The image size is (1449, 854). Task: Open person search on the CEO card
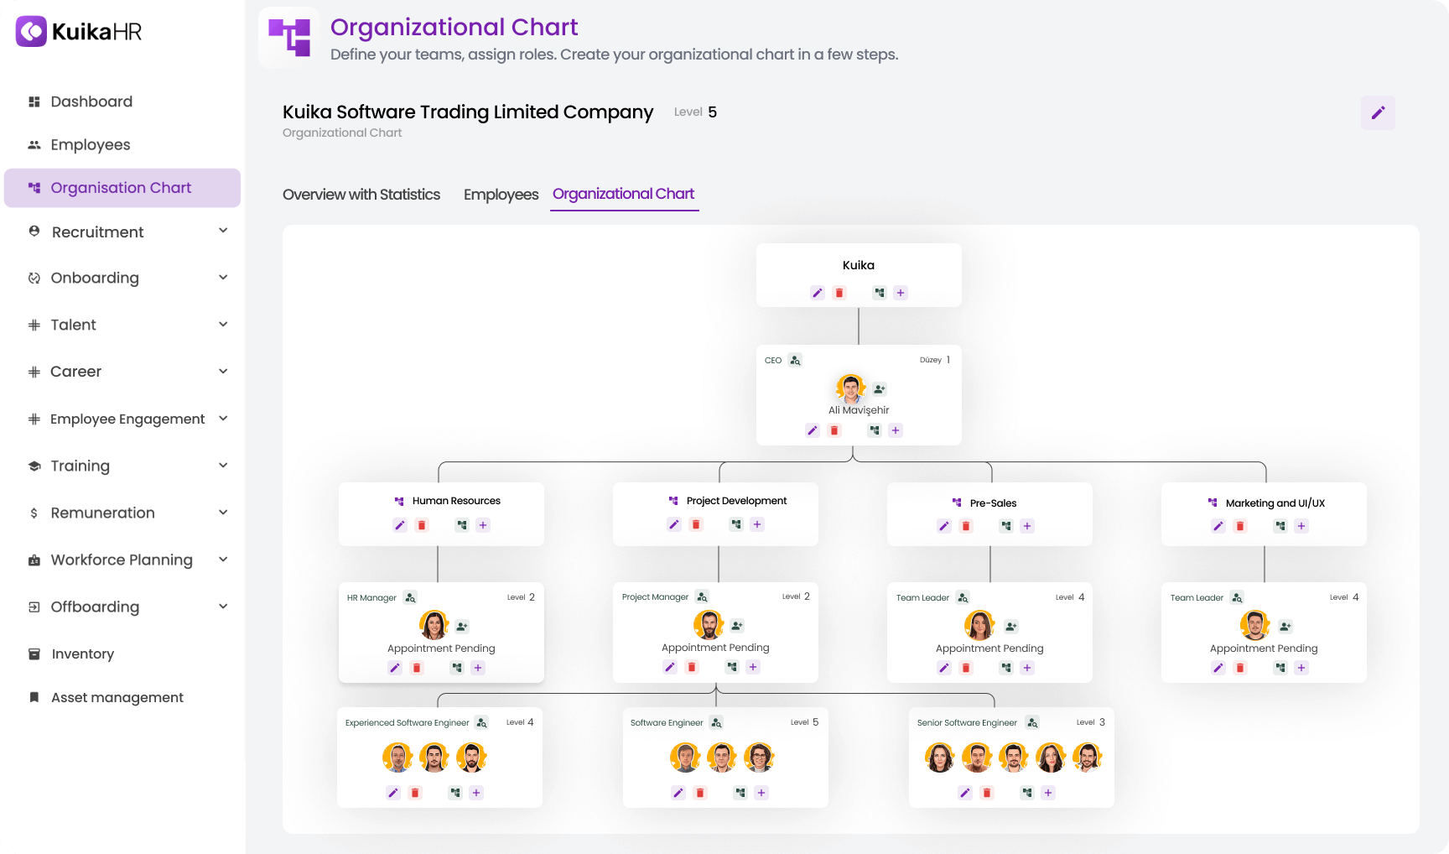click(794, 360)
